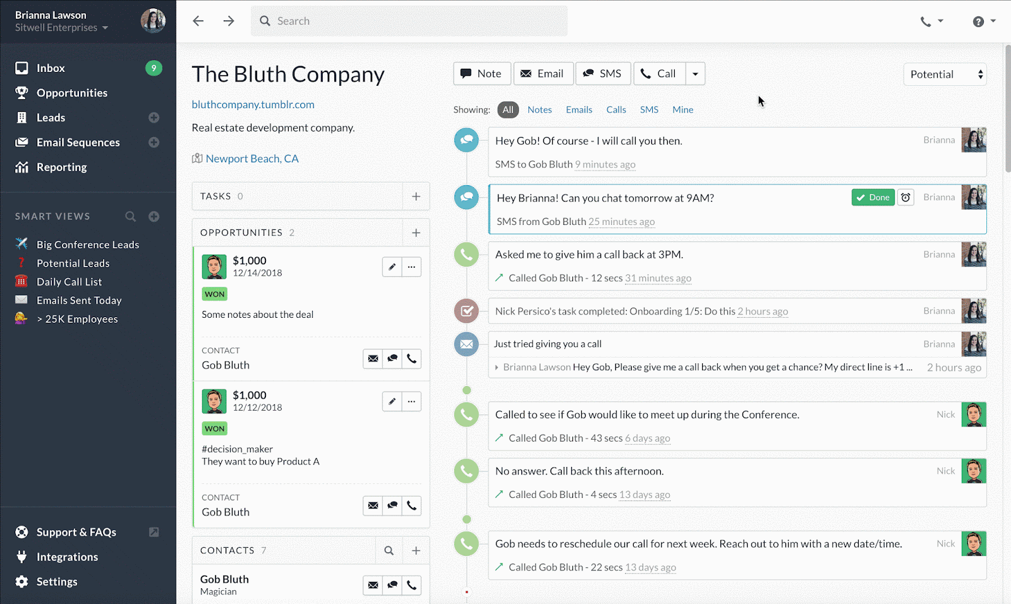Create a new Smart View

tap(154, 216)
